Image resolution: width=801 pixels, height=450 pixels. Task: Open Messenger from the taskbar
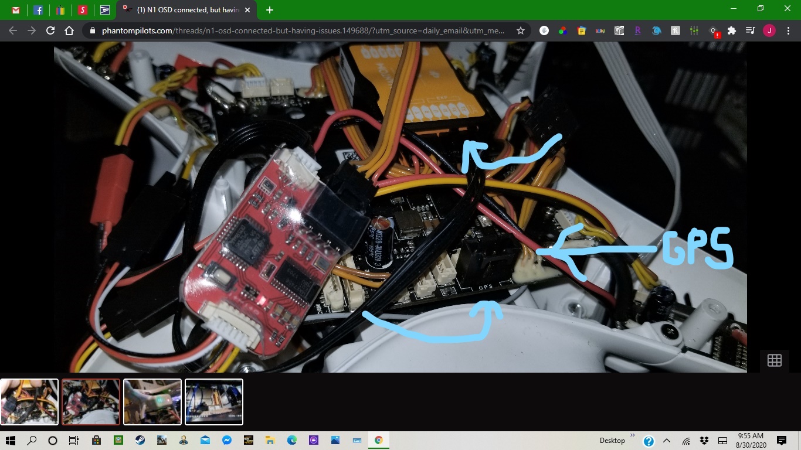tap(227, 440)
